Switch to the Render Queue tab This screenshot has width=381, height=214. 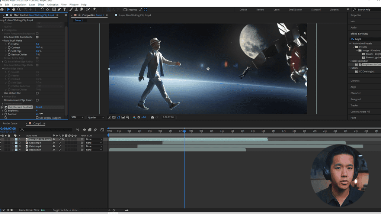(x=10, y=123)
